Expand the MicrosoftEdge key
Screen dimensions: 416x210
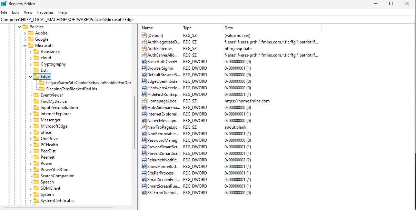30,126
